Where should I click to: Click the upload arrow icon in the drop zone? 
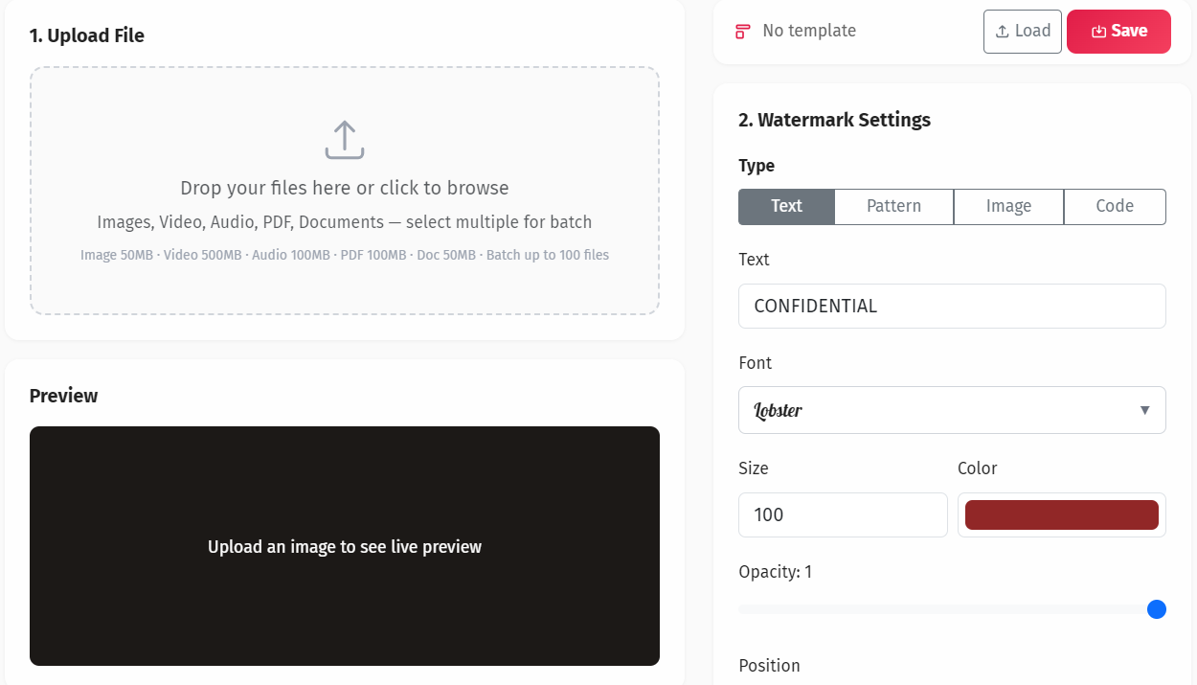tap(344, 139)
